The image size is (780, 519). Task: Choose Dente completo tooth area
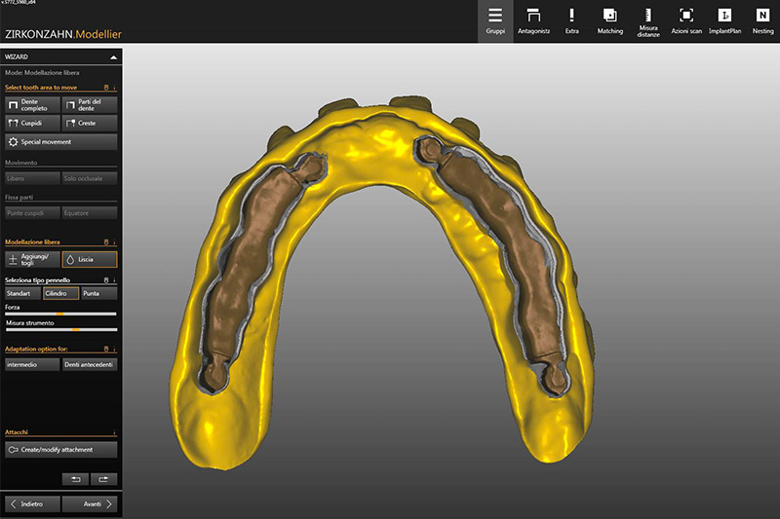pyautogui.click(x=32, y=104)
